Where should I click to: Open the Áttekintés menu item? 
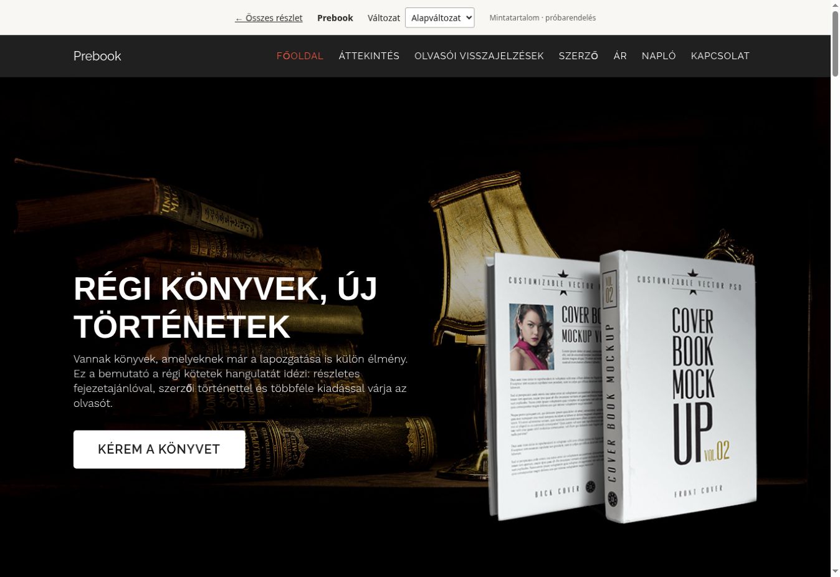[369, 56]
